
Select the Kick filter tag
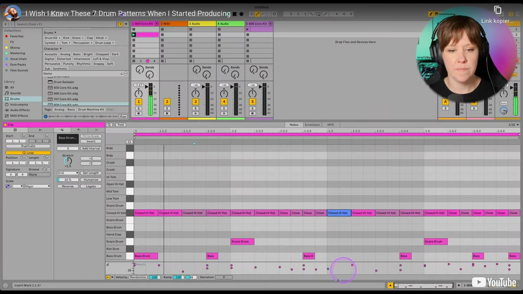tap(66, 38)
